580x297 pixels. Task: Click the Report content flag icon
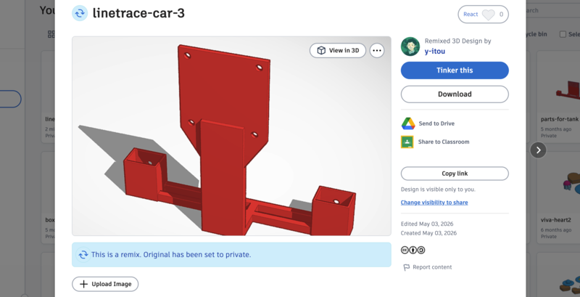(406, 267)
